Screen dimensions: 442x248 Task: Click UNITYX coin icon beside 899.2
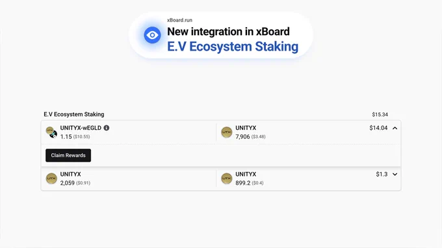[x=226, y=179]
